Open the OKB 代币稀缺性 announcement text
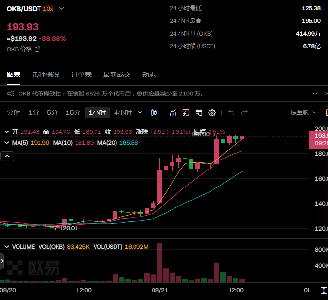The width and height of the screenshot is (328, 300). [111, 94]
